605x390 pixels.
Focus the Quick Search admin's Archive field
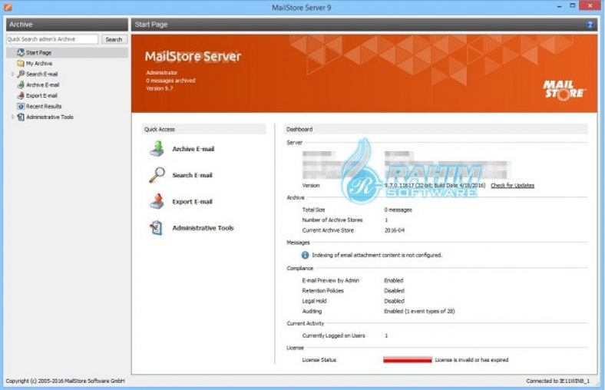pos(52,39)
